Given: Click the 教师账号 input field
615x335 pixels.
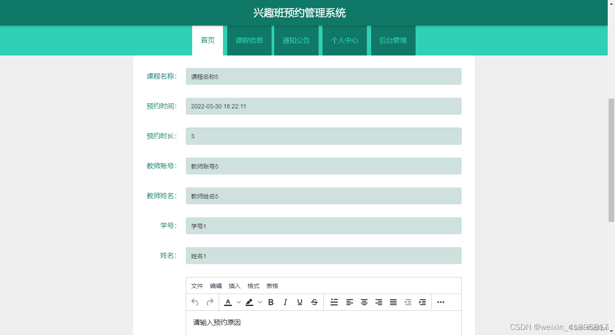Looking at the screenshot, I should coord(324,166).
